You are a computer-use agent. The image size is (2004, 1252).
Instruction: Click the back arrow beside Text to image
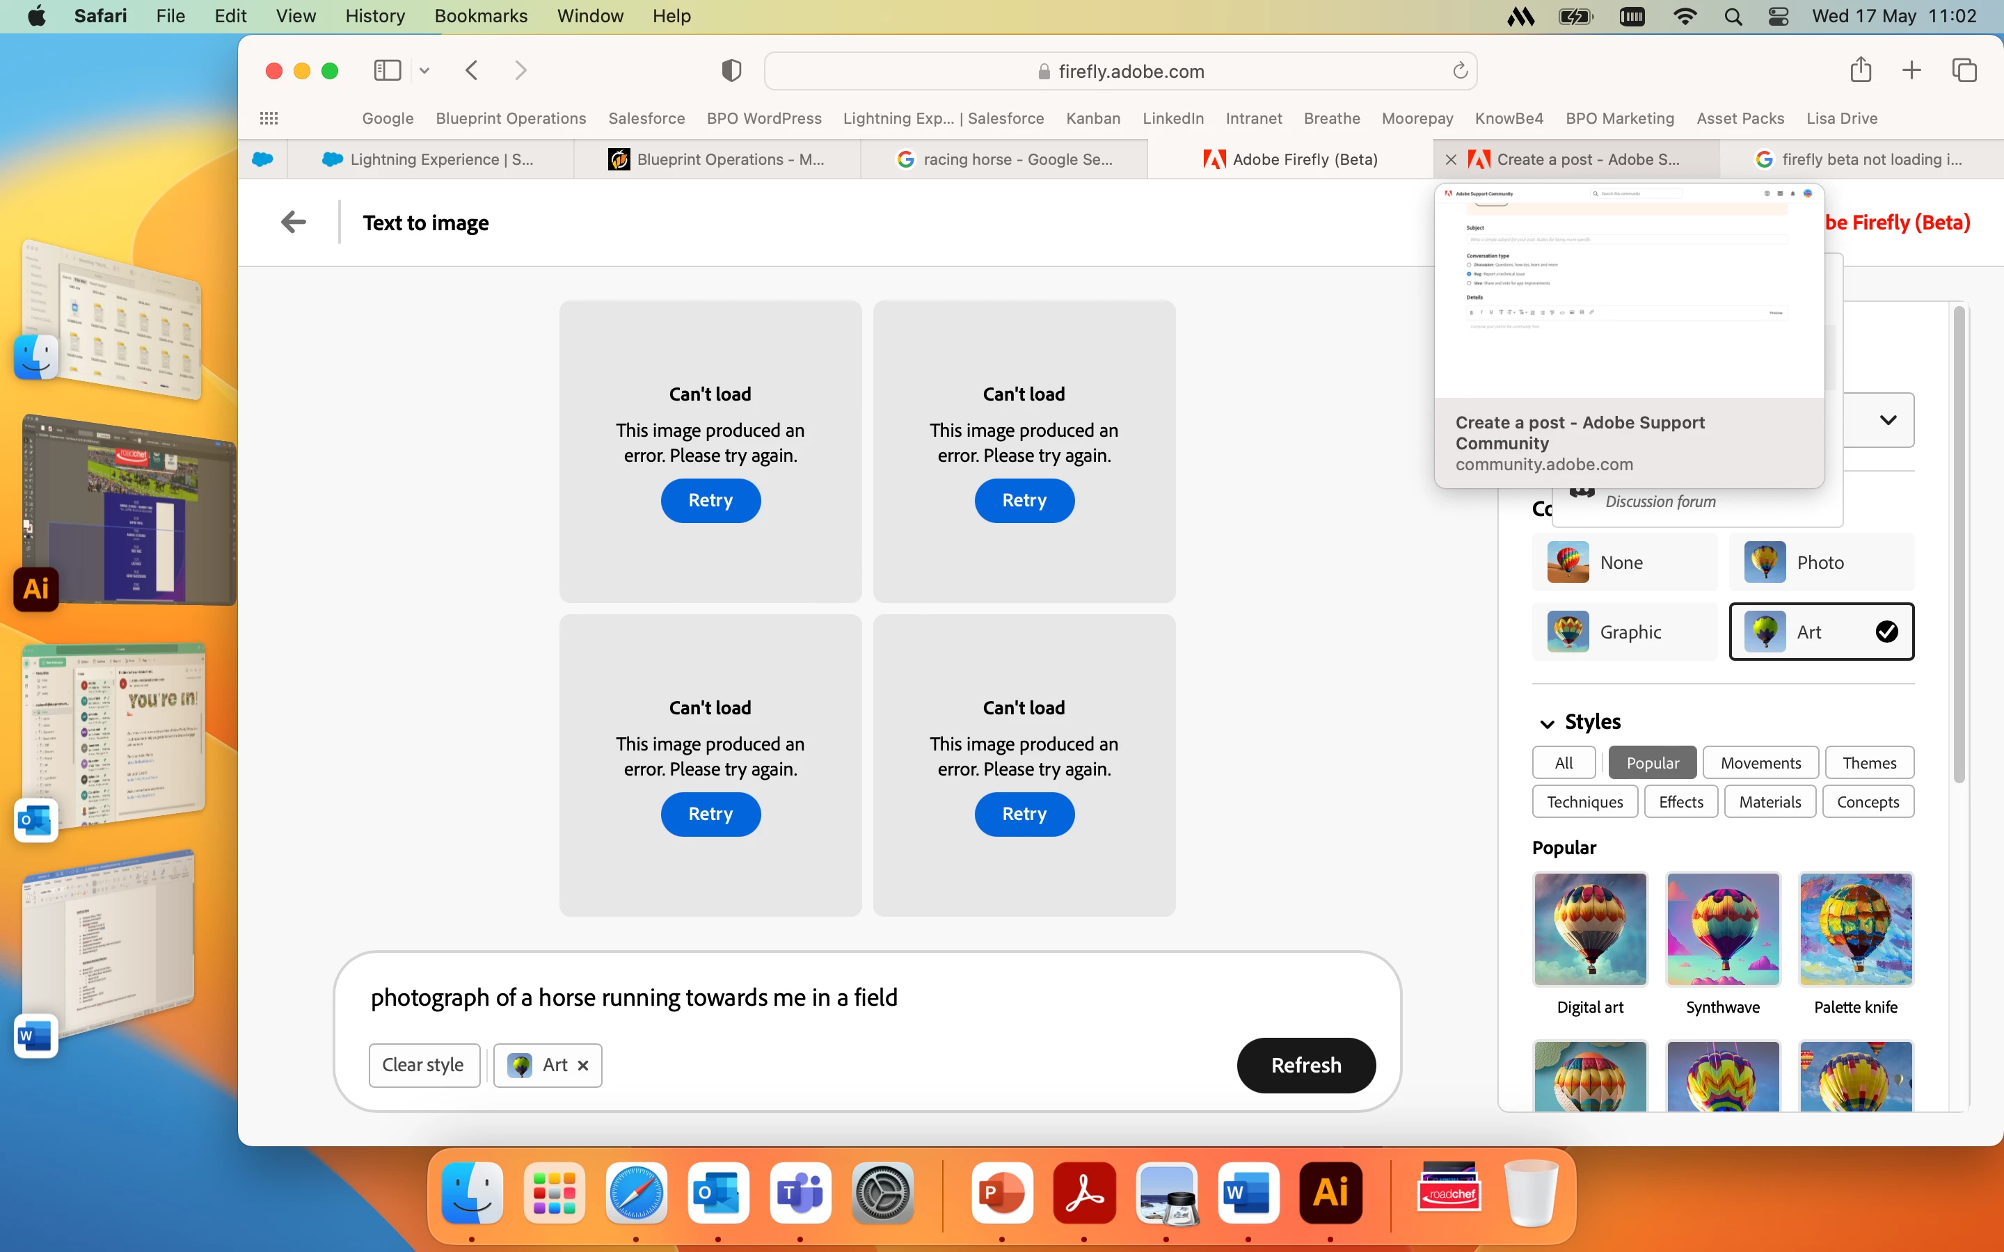[x=294, y=222]
